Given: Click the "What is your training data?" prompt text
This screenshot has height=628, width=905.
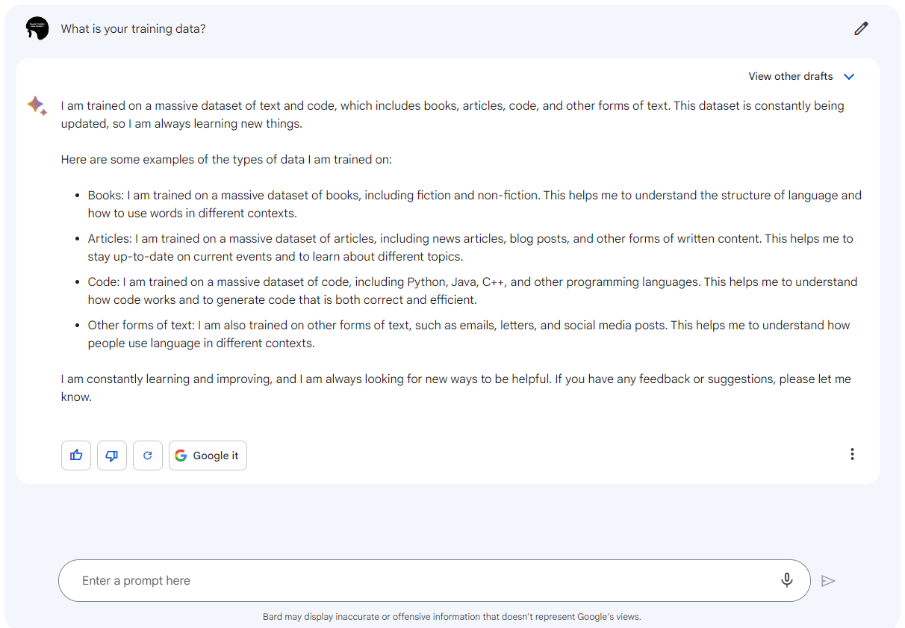Looking at the screenshot, I should (x=133, y=28).
